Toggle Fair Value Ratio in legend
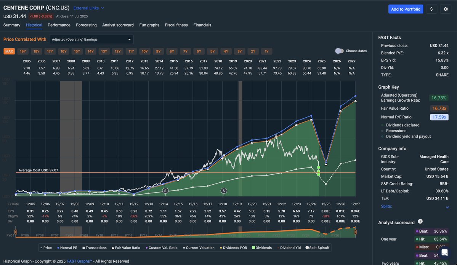 point(126,248)
